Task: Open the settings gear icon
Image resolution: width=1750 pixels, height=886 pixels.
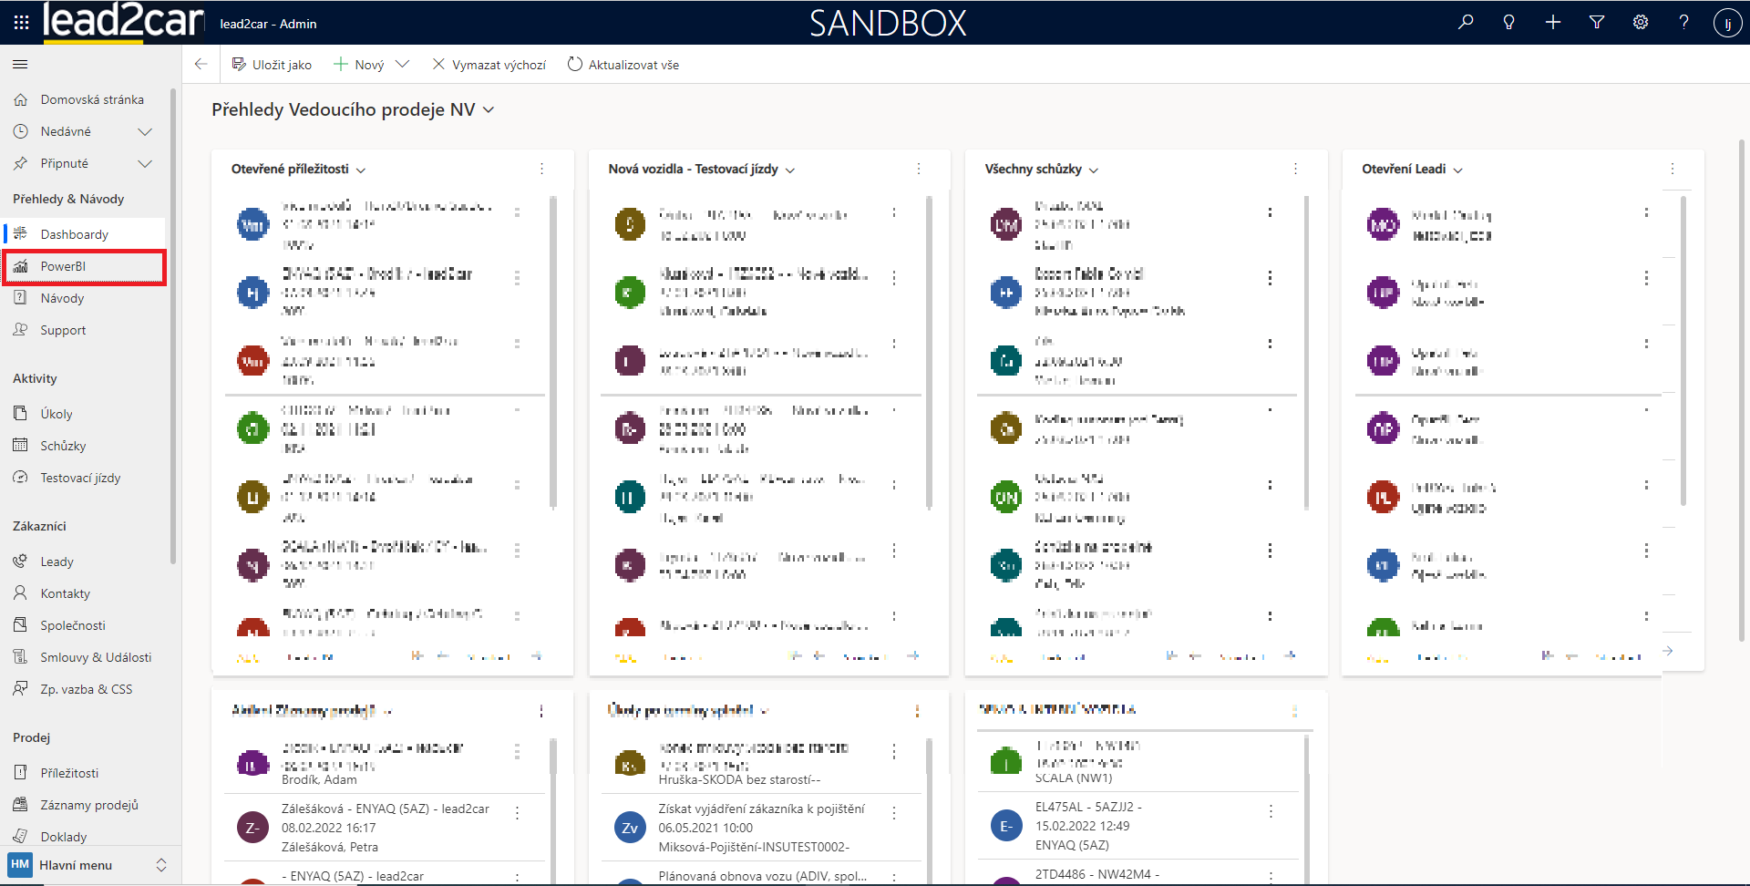Action: (x=1641, y=22)
